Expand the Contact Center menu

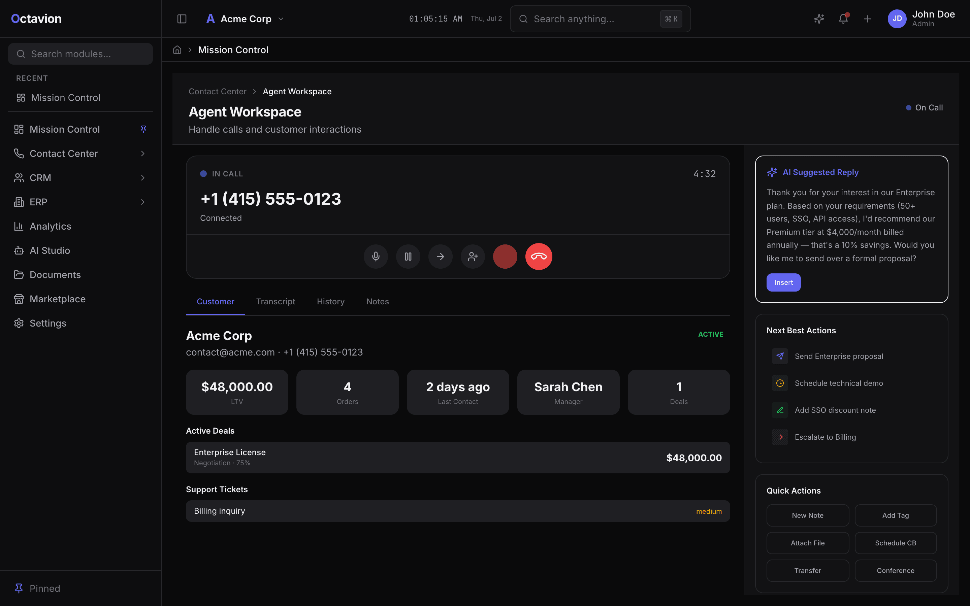pyautogui.click(x=80, y=154)
